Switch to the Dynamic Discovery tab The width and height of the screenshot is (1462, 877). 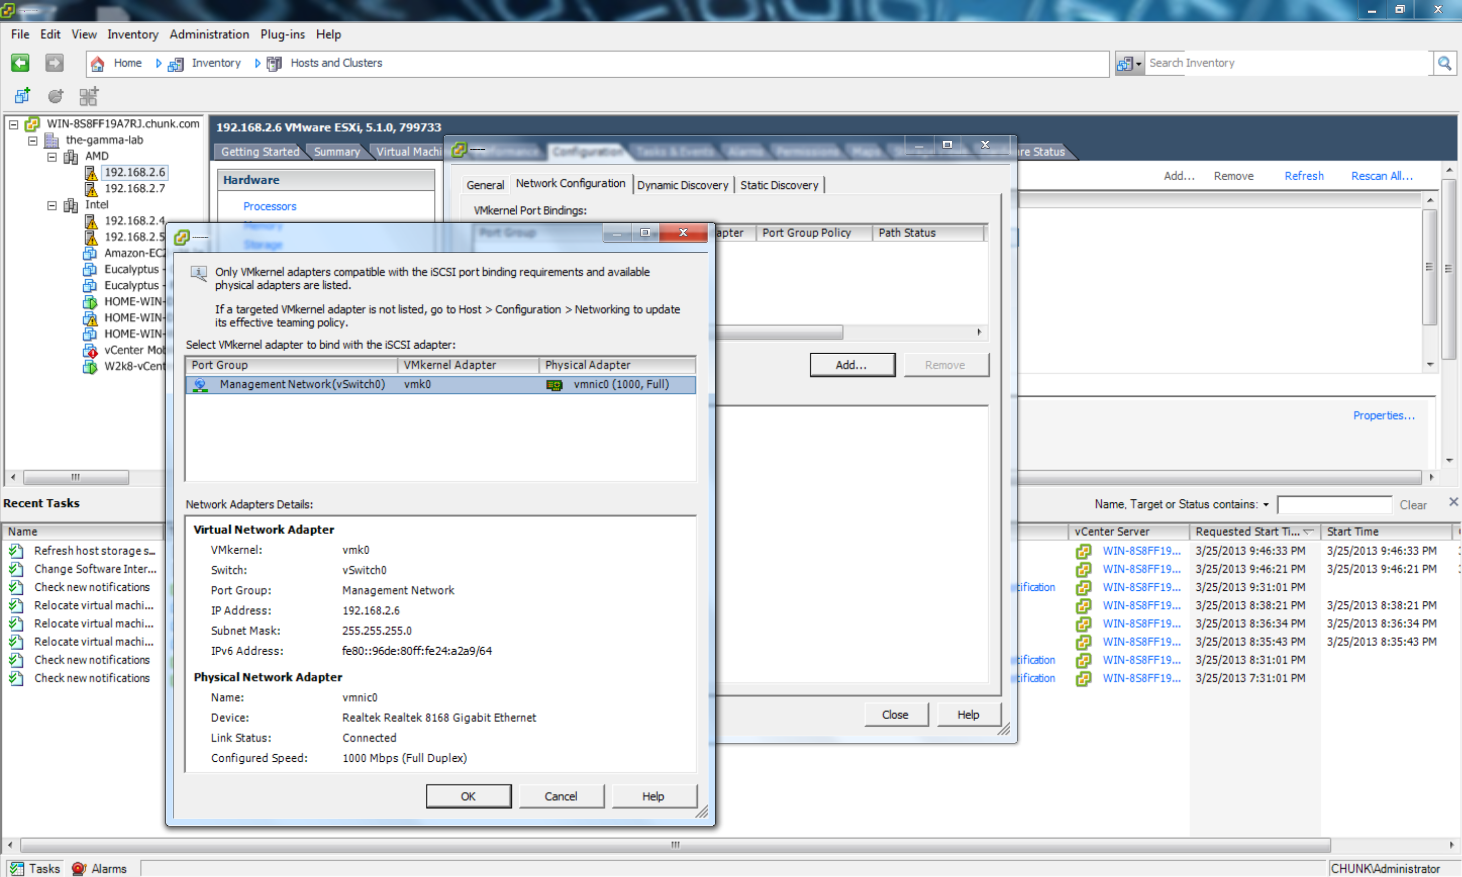pyautogui.click(x=682, y=186)
